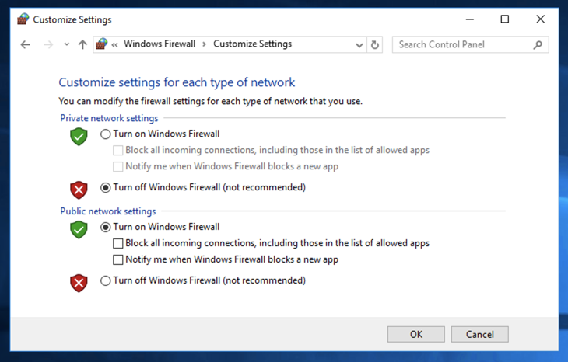Click green shield icon under Private network
Image resolution: width=568 pixels, height=362 pixels.
pyautogui.click(x=79, y=137)
